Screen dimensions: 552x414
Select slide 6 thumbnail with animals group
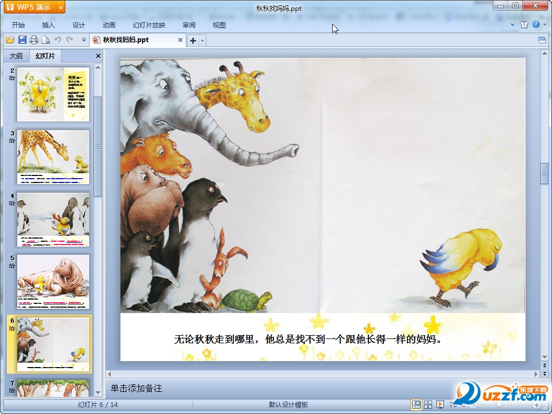coord(53,344)
